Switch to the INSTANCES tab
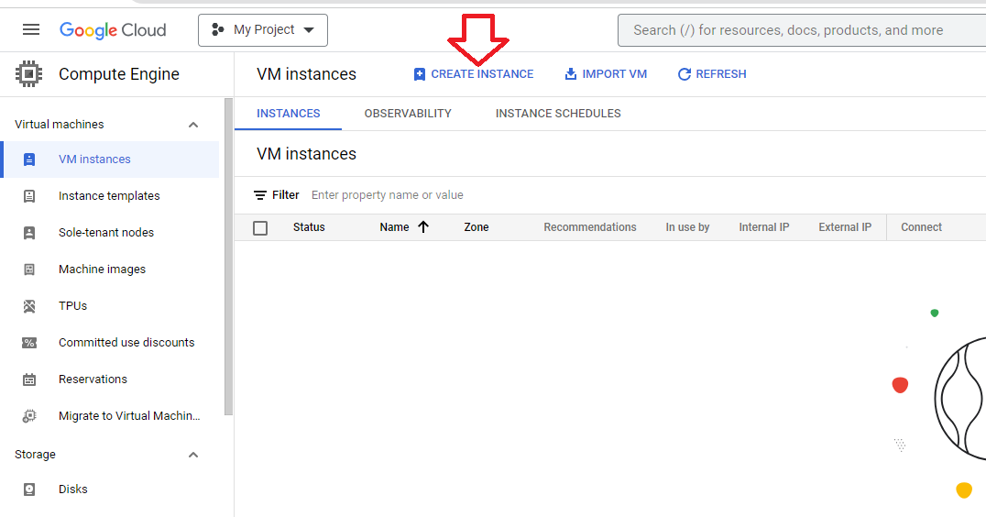This screenshot has width=986, height=517. pyautogui.click(x=288, y=114)
